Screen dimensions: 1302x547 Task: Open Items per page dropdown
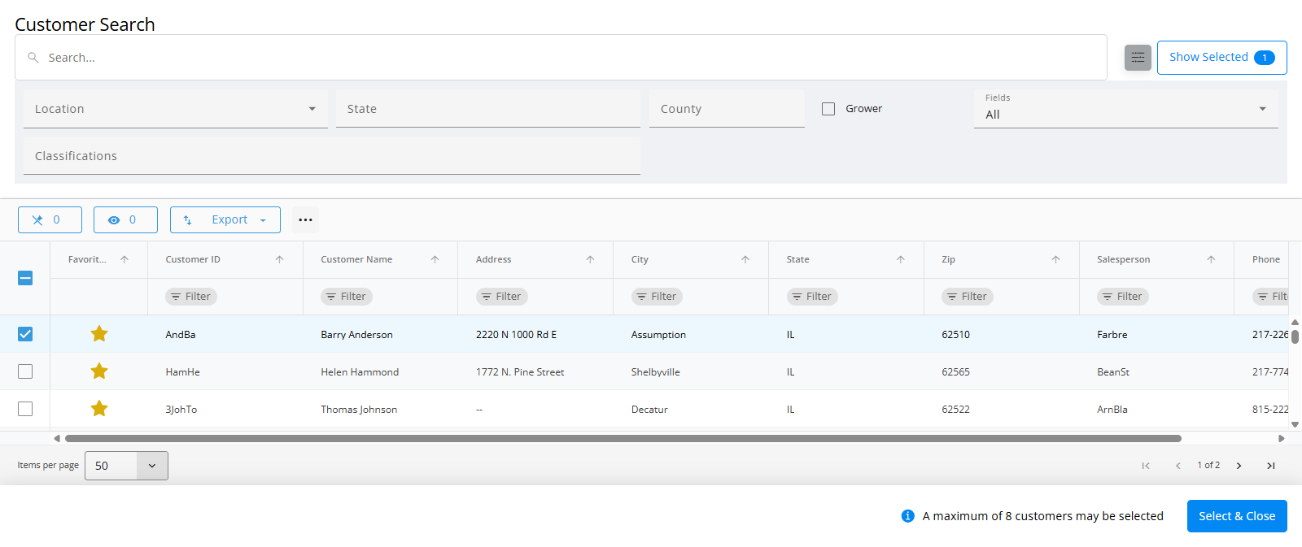(x=126, y=466)
